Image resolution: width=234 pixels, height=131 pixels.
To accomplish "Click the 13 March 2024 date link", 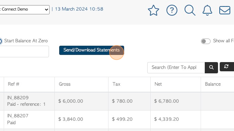I will click(79, 9).
